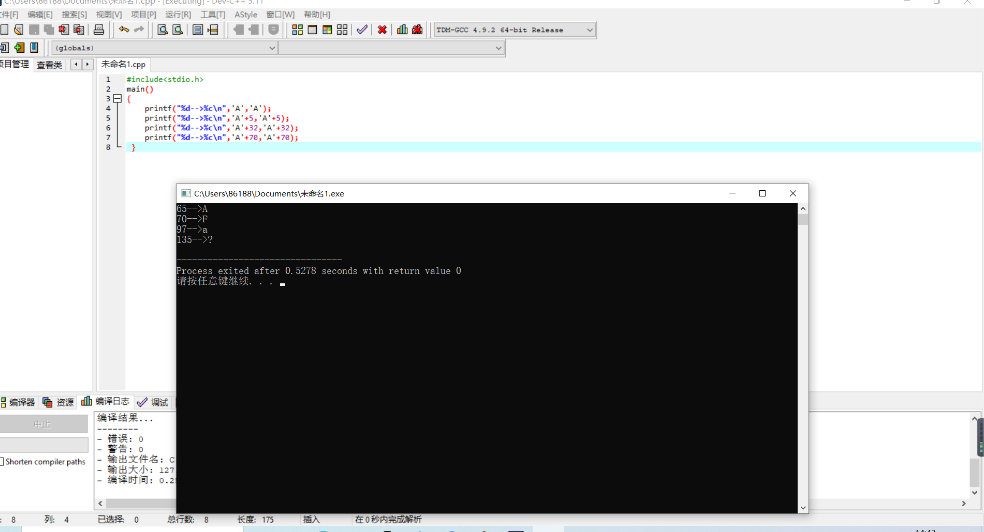This screenshot has width=984, height=532.
Task: Open the 项目[P] menu
Action: tap(143, 14)
